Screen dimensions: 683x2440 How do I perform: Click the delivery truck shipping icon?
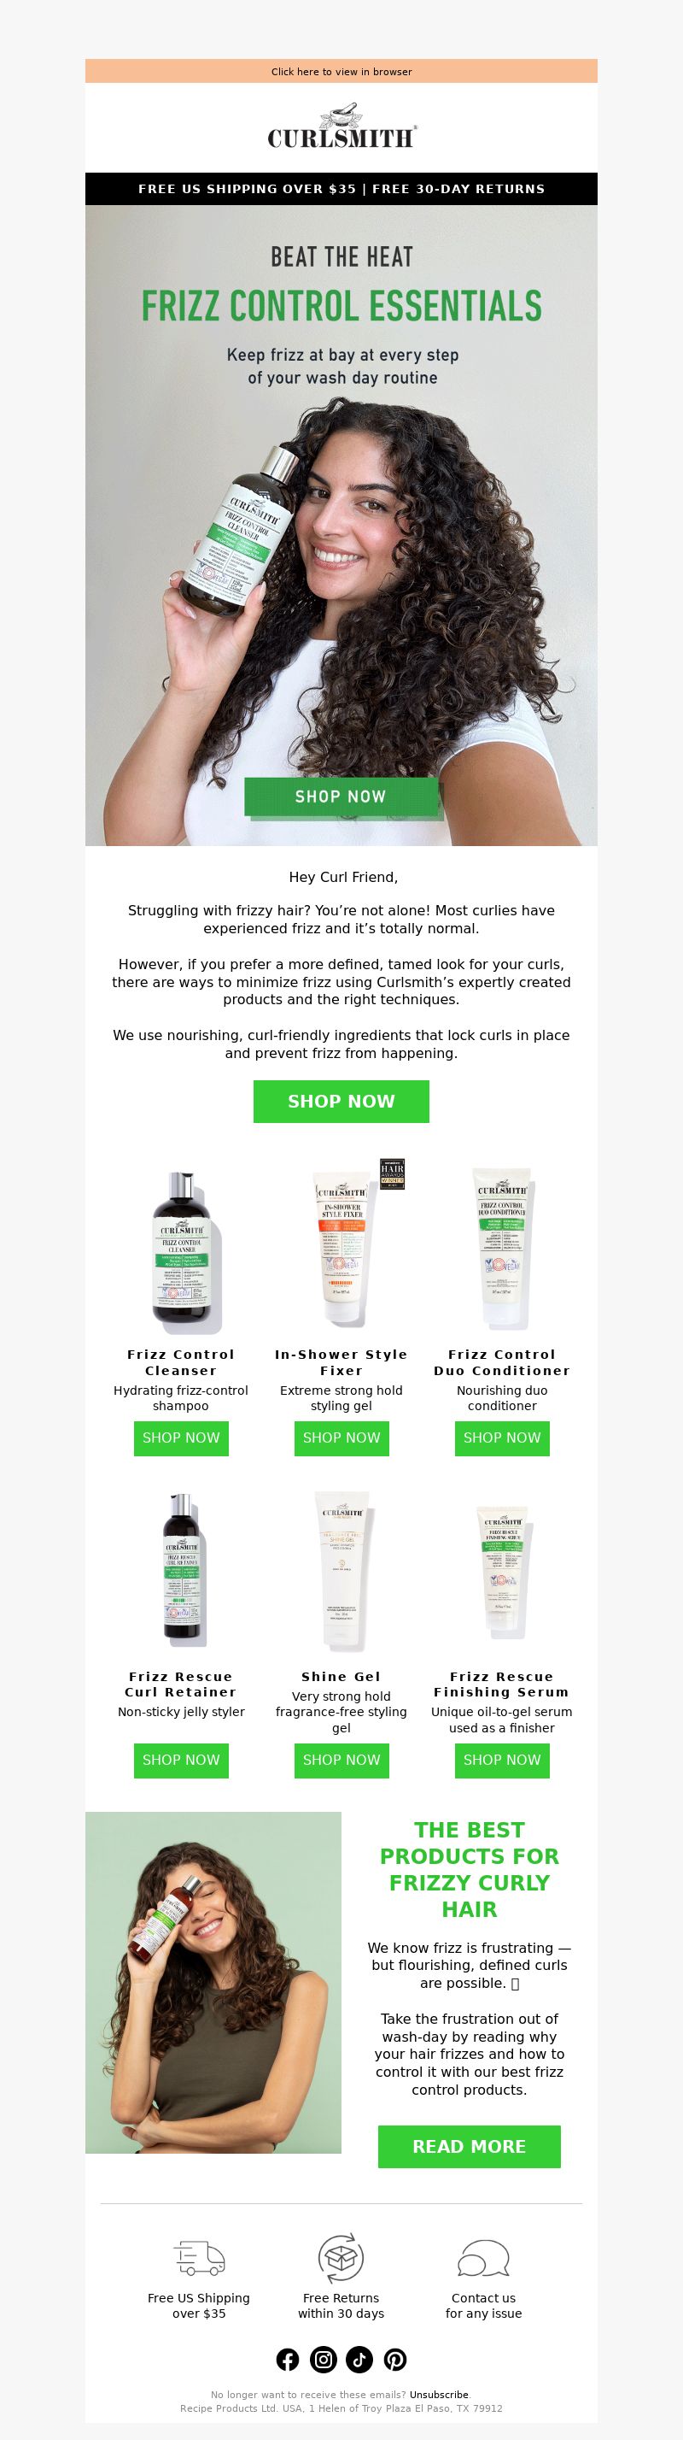(x=200, y=2258)
